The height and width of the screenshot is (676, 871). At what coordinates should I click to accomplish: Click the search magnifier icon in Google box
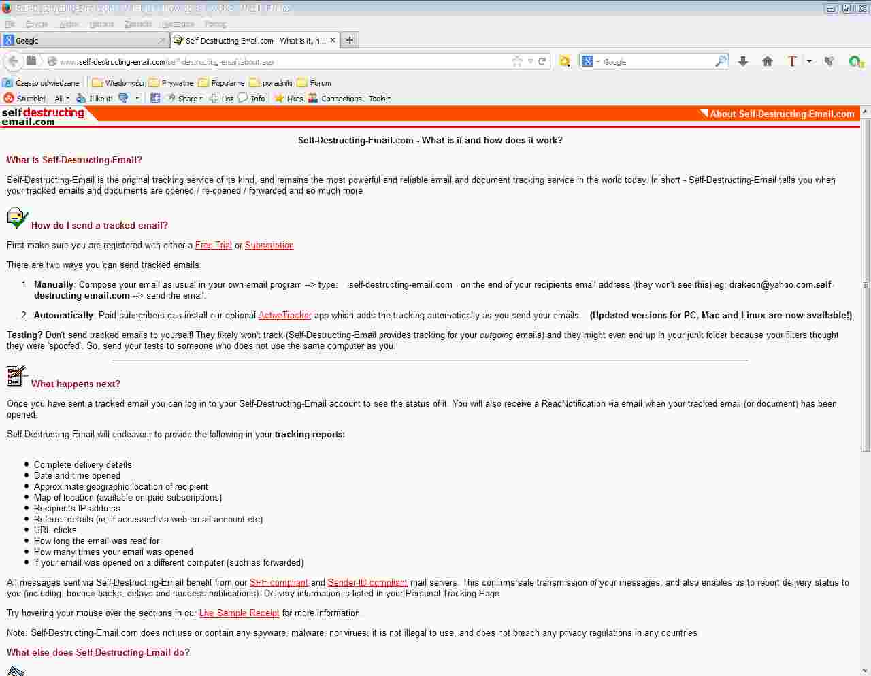click(x=721, y=61)
